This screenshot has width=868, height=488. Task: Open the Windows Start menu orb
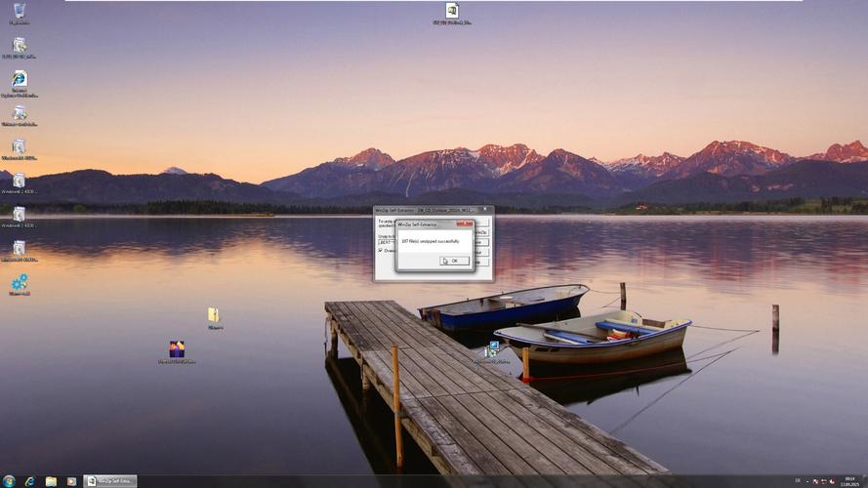click(9, 481)
